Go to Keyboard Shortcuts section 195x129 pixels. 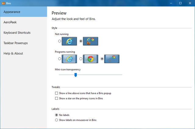[17, 33]
